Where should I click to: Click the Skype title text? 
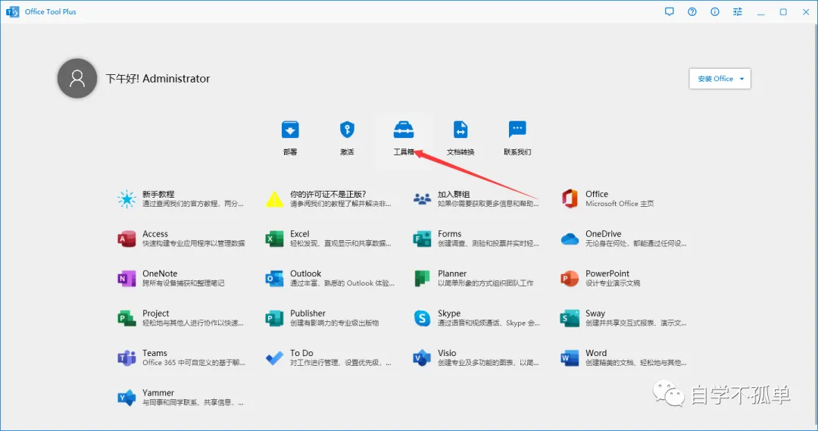click(x=449, y=313)
